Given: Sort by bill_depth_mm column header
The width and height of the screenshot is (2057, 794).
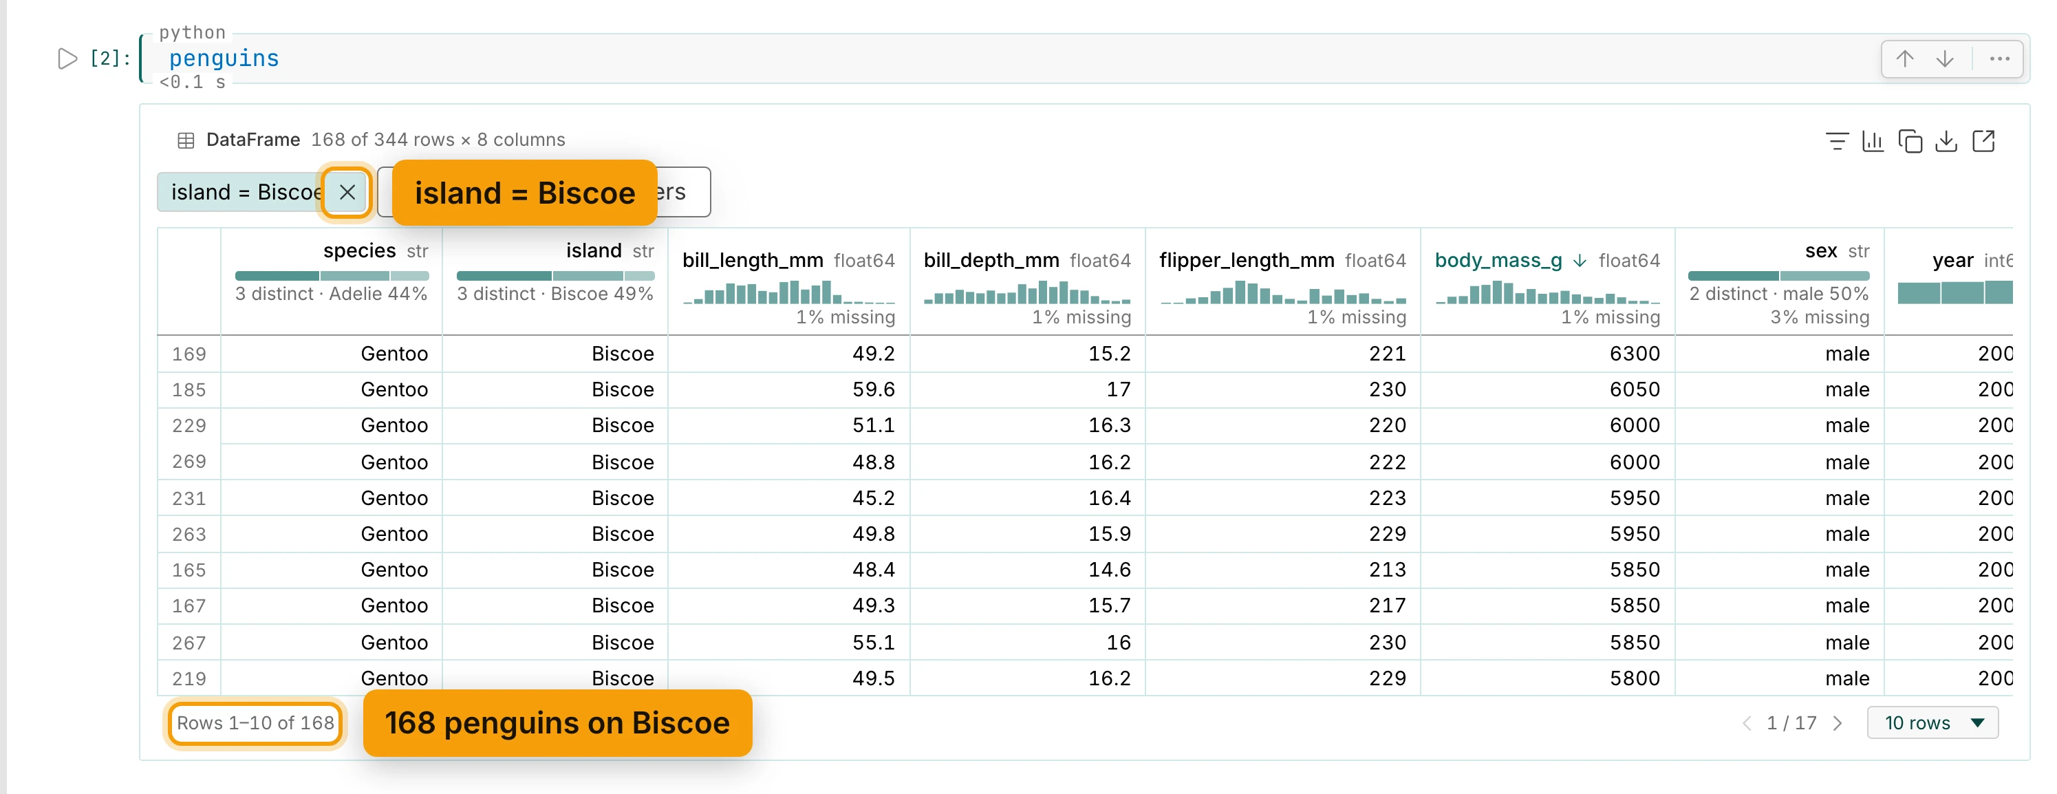Looking at the screenshot, I should pos(991,260).
